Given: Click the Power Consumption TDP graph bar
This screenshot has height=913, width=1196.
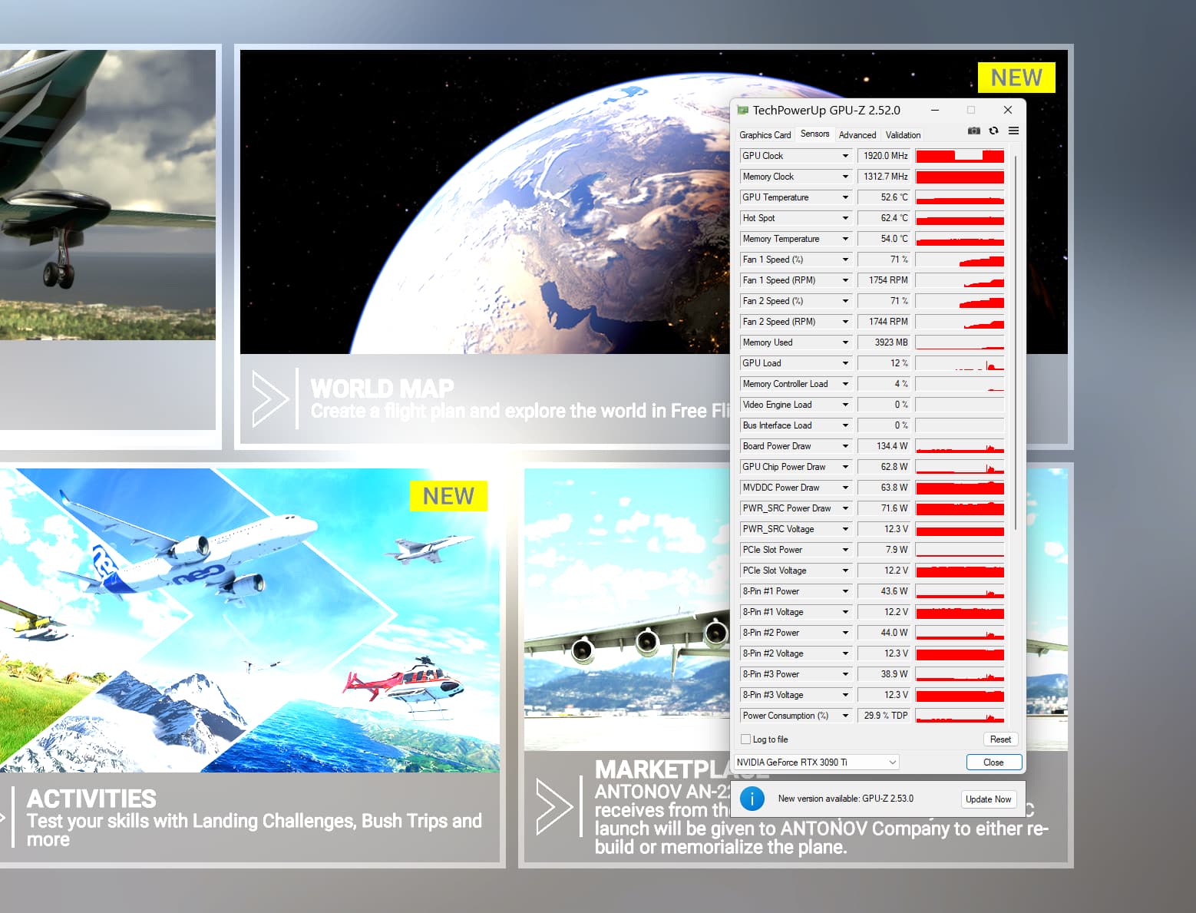Looking at the screenshot, I should tap(960, 715).
